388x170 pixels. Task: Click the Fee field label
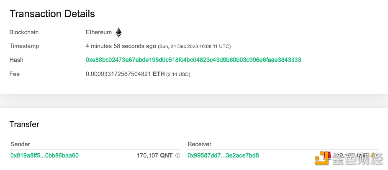[x=14, y=74]
